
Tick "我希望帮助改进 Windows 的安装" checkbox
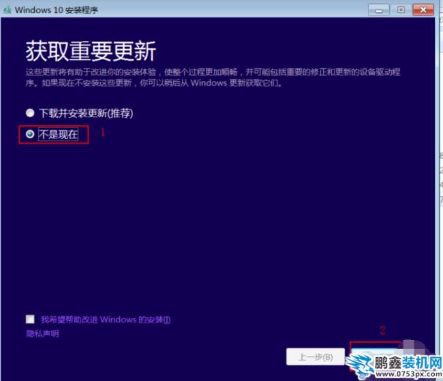click(x=30, y=319)
